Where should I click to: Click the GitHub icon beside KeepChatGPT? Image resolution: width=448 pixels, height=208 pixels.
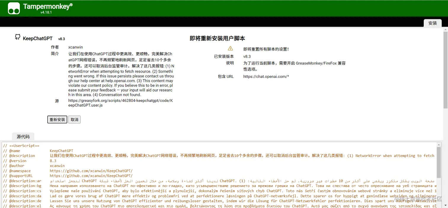click(18, 37)
